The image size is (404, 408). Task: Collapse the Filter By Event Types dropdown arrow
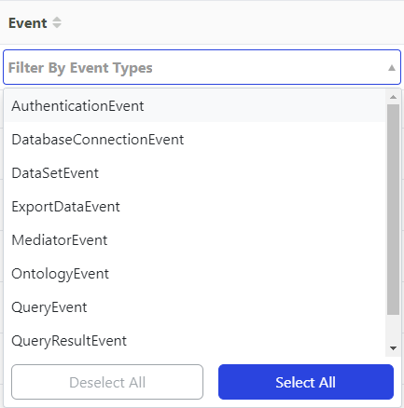tap(392, 68)
